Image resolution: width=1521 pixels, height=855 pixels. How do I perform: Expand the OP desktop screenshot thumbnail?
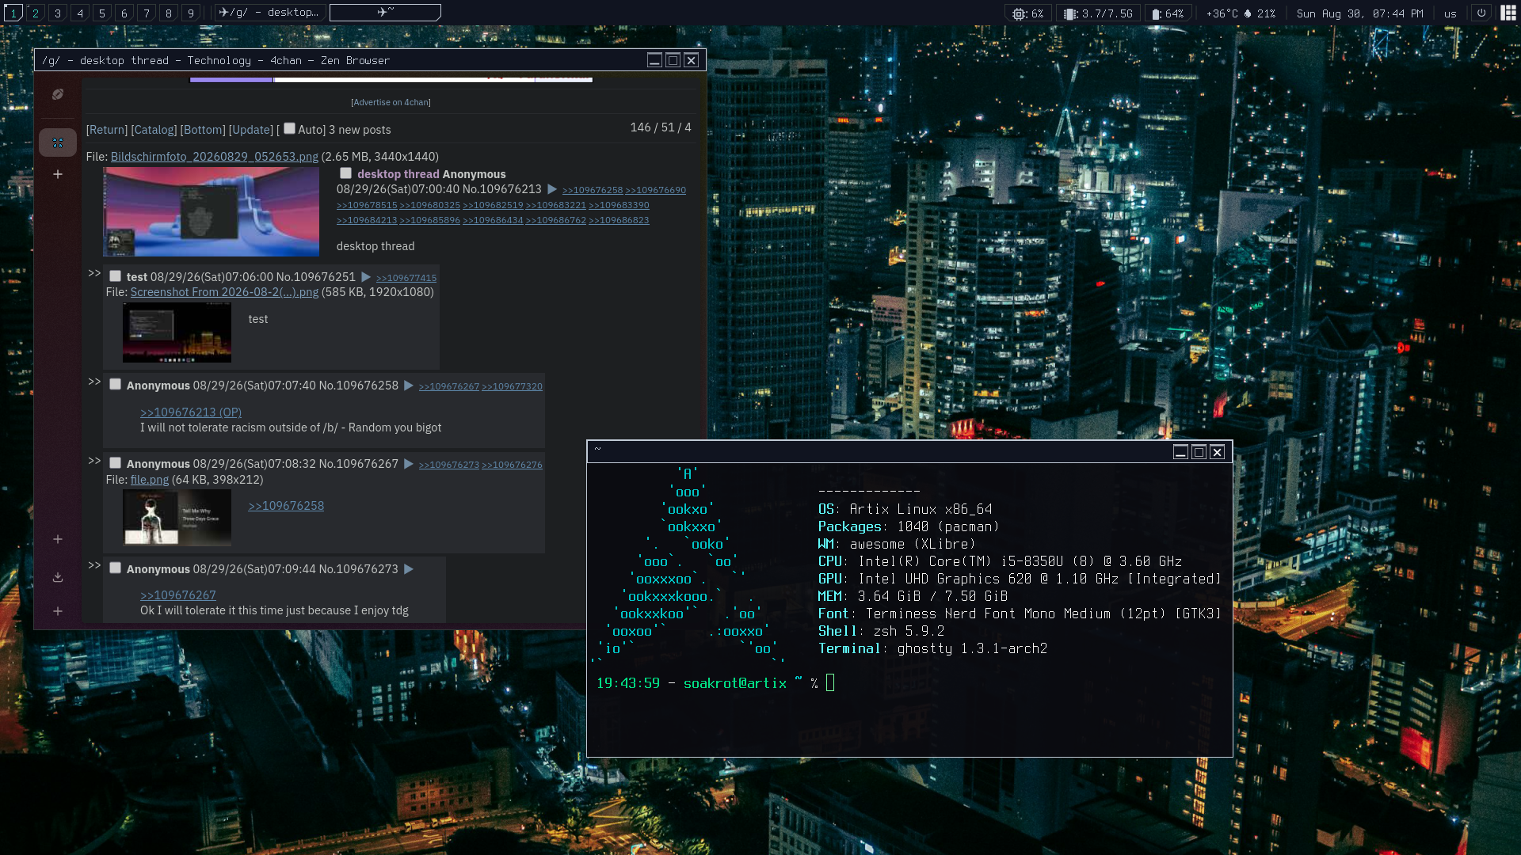(x=211, y=212)
